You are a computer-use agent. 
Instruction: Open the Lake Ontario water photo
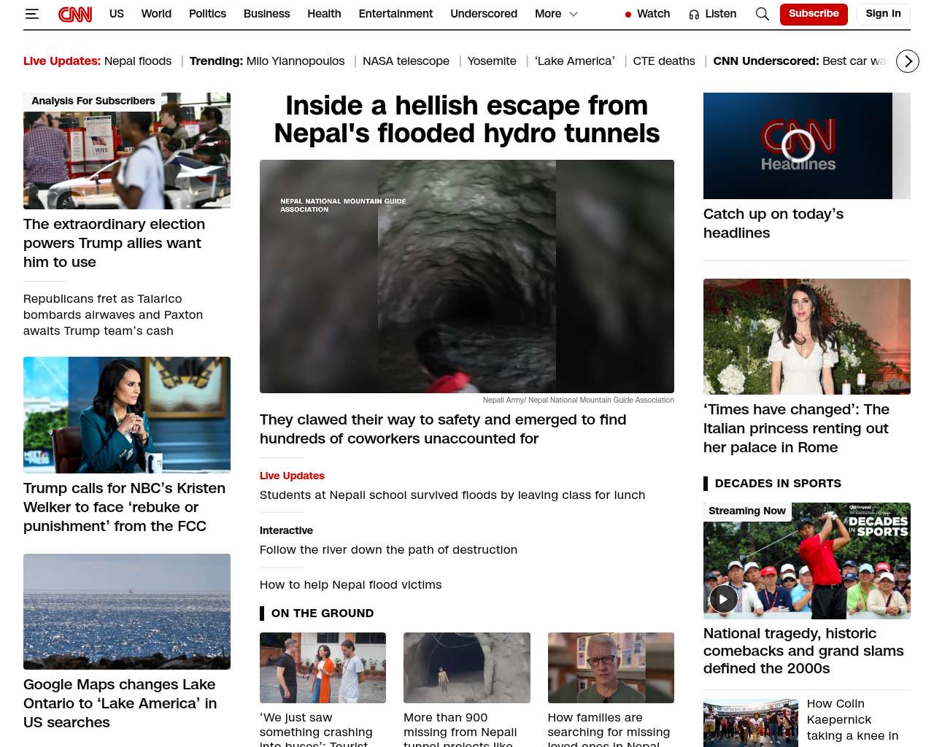[x=127, y=611]
